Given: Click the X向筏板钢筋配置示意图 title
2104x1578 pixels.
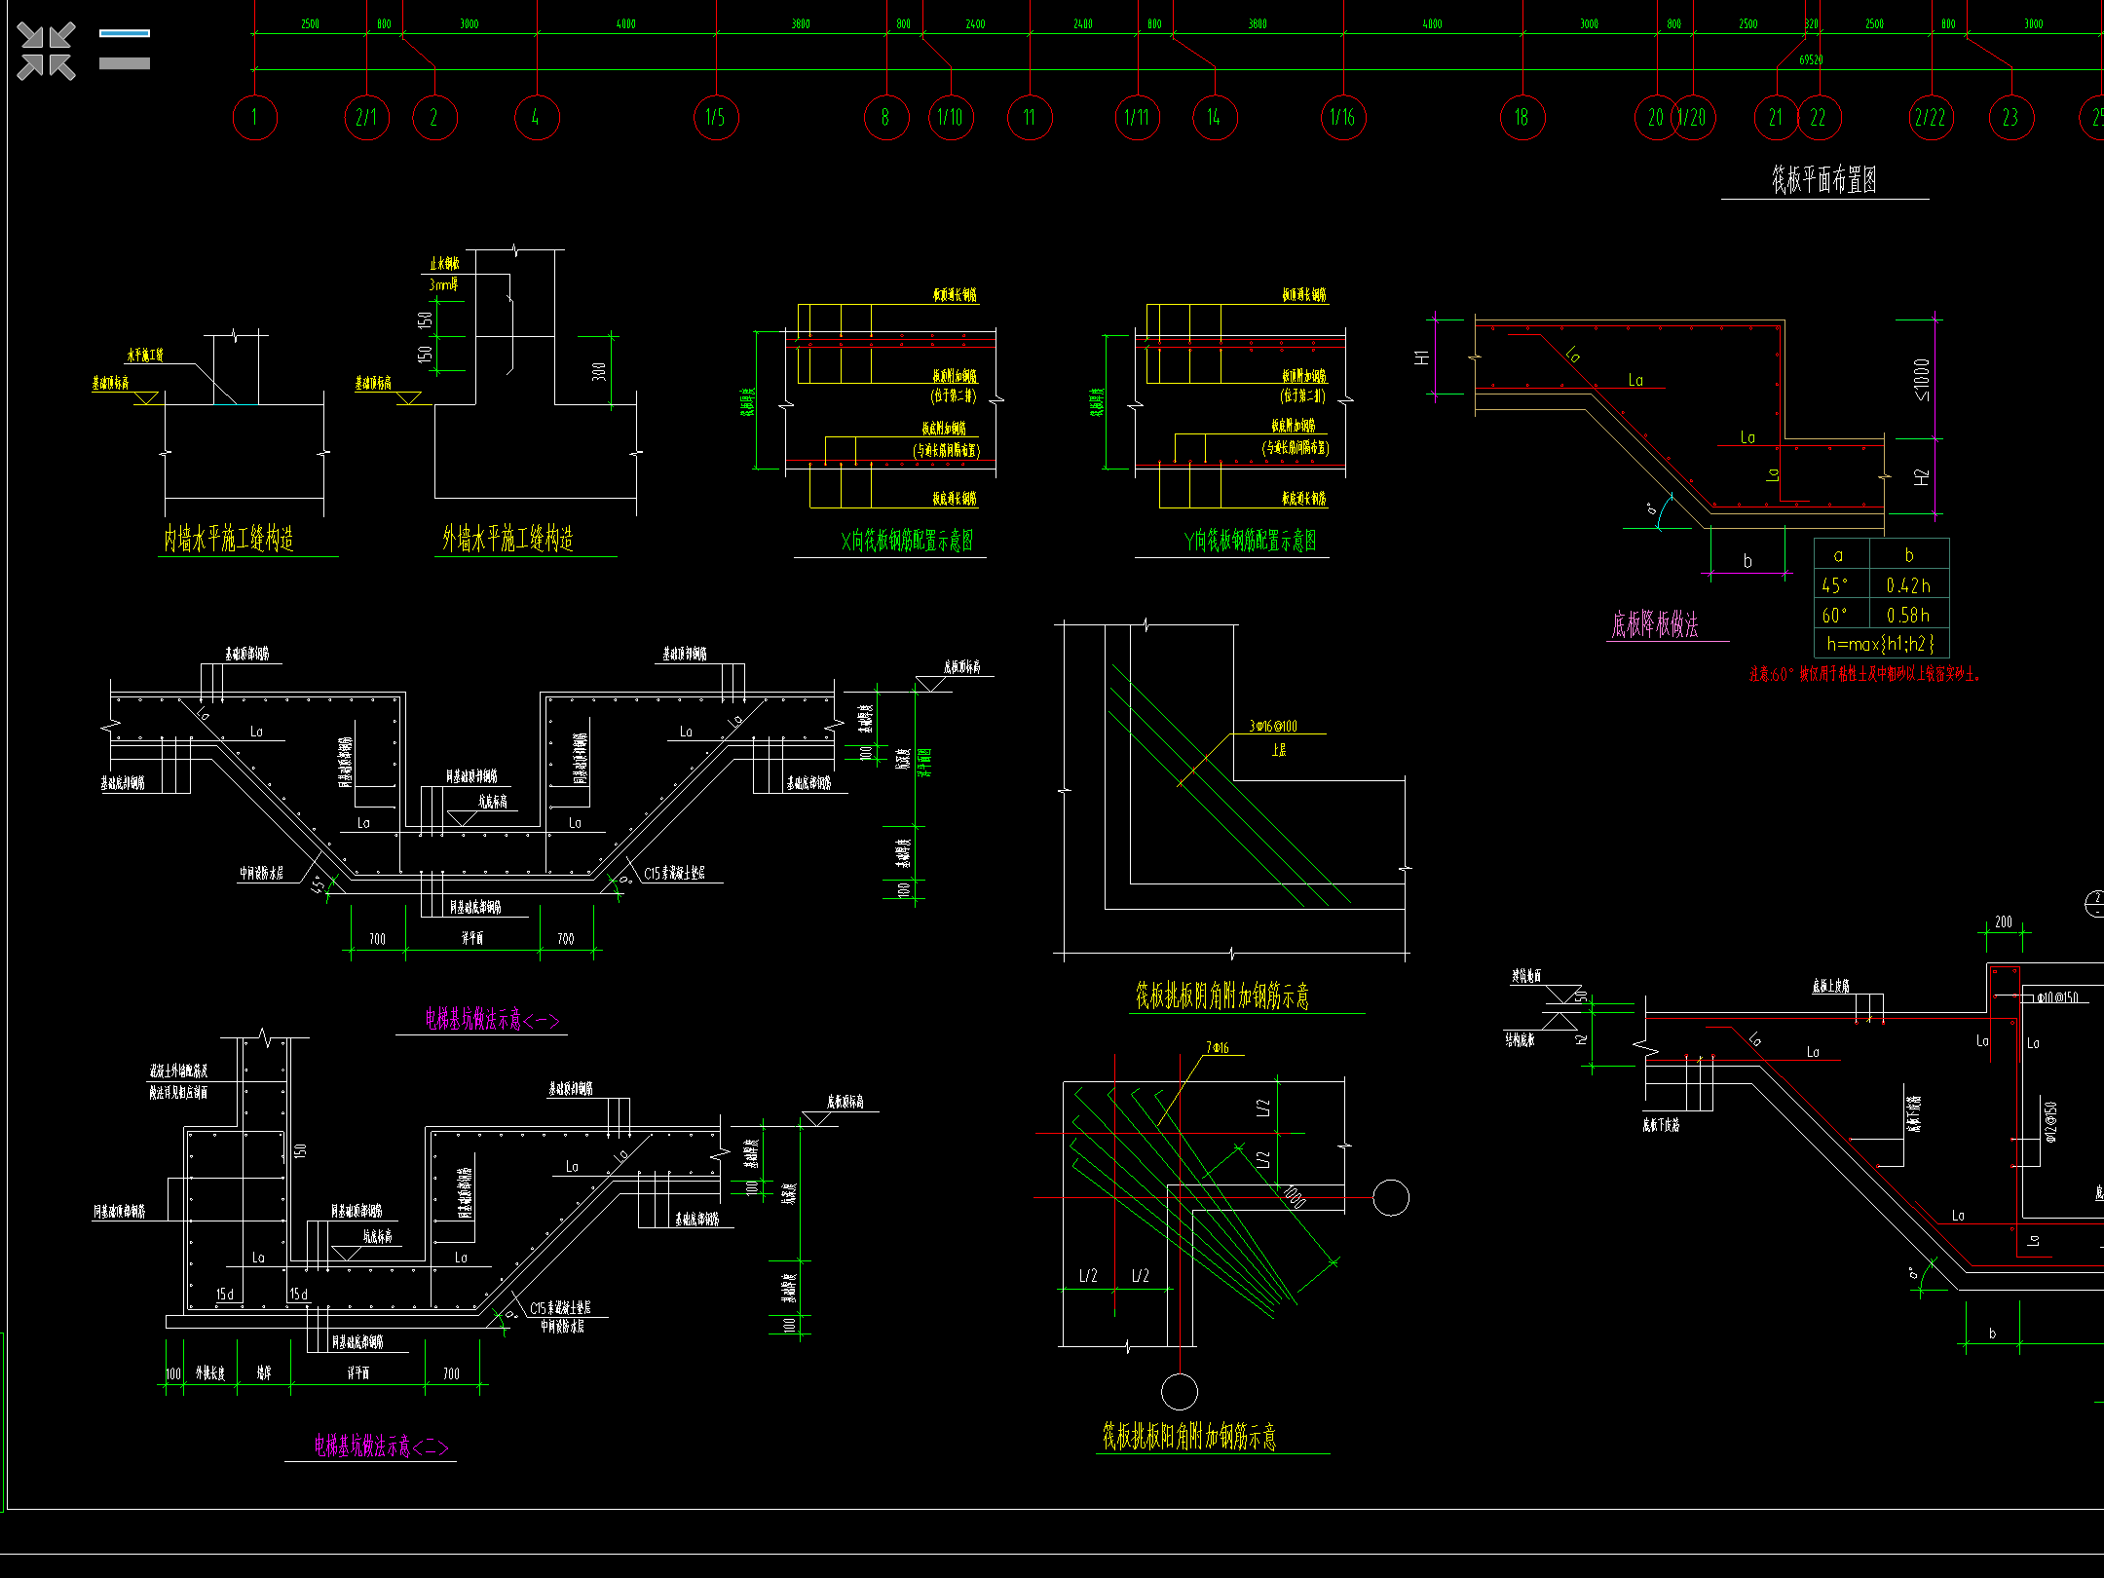Looking at the screenshot, I should point(907,541).
